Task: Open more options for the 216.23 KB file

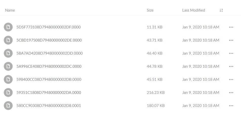Action: [x=231, y=93]
